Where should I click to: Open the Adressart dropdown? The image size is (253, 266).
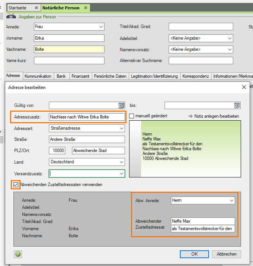pos(122,129)
